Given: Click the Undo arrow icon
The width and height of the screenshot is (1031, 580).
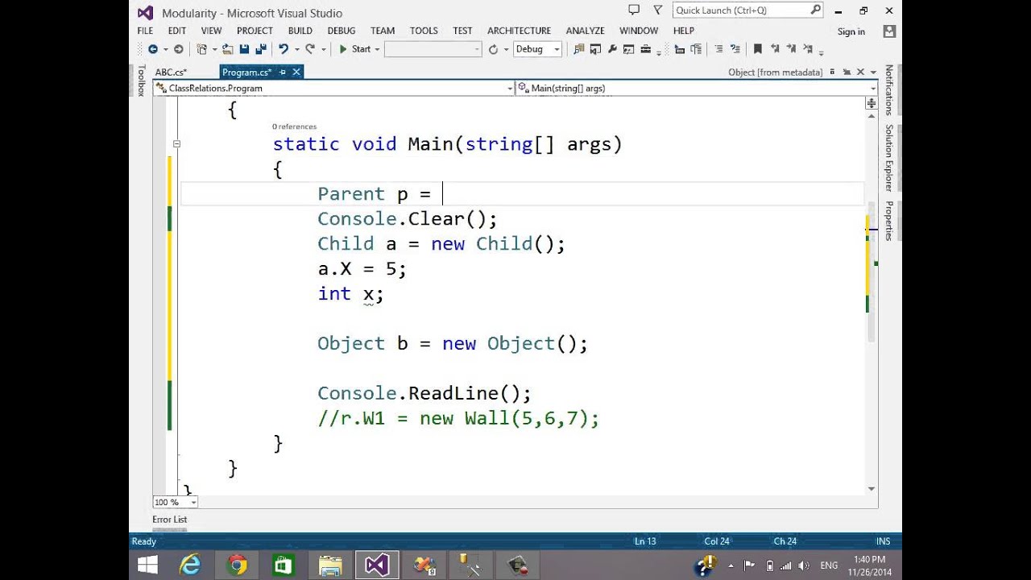Looking at the screenshot, I should coord(284,49).
